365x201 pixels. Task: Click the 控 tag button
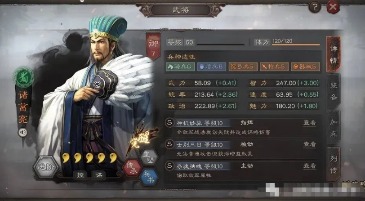click(x=80, y=174)
